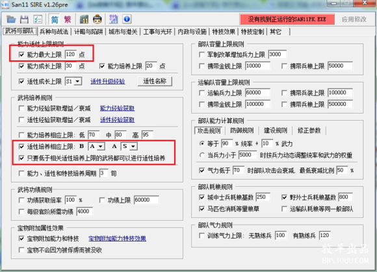Click the save floppy disk icon
The height and width of the screenshot is (272, 377).
tap(24, 19)
